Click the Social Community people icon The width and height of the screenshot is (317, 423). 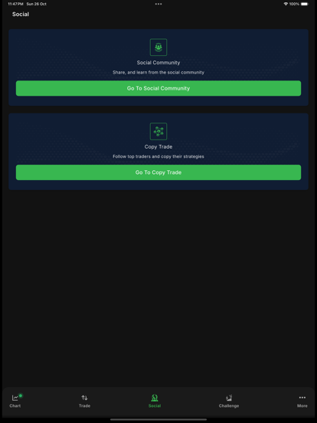[x=158, y=48]
